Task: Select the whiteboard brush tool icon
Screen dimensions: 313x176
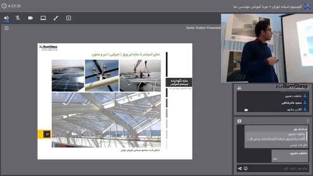Action: 56,18
